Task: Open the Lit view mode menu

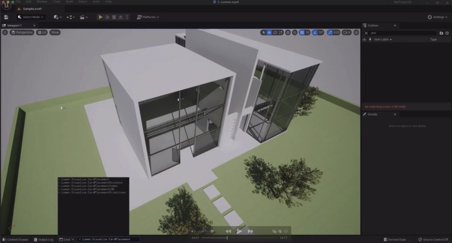Action: coord(42,32)
